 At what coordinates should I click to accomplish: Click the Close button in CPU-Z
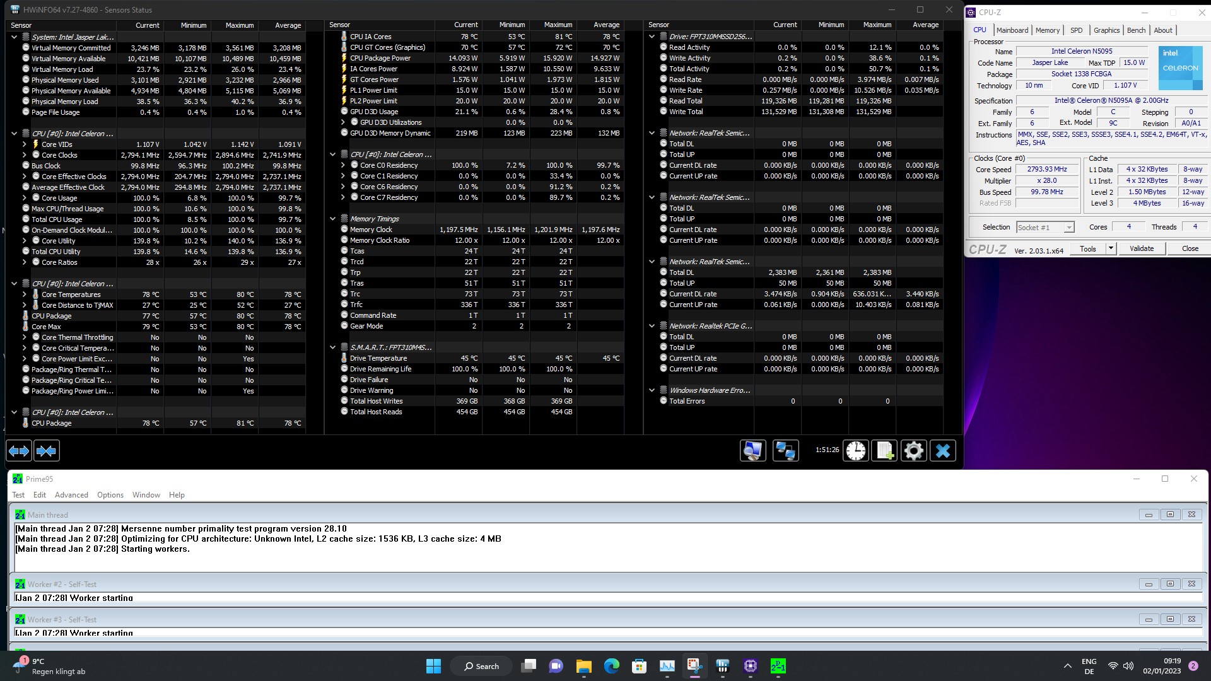click(1190, 248)
